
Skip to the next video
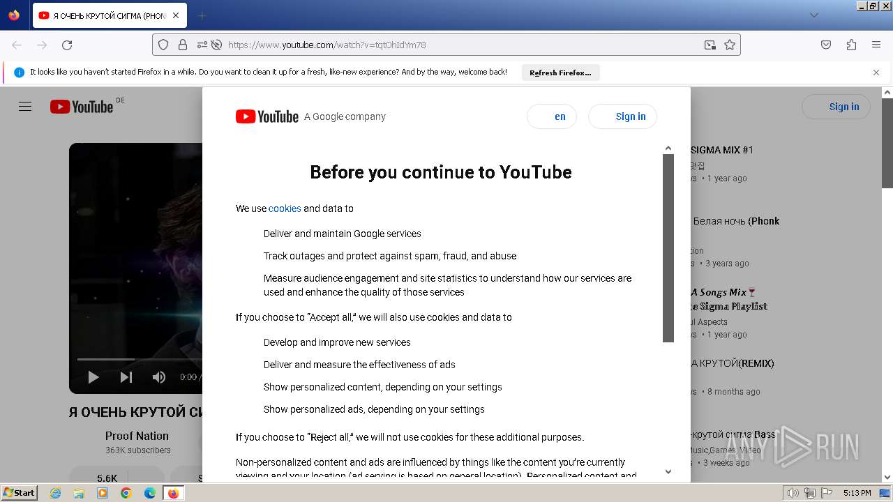coord(126,377)
